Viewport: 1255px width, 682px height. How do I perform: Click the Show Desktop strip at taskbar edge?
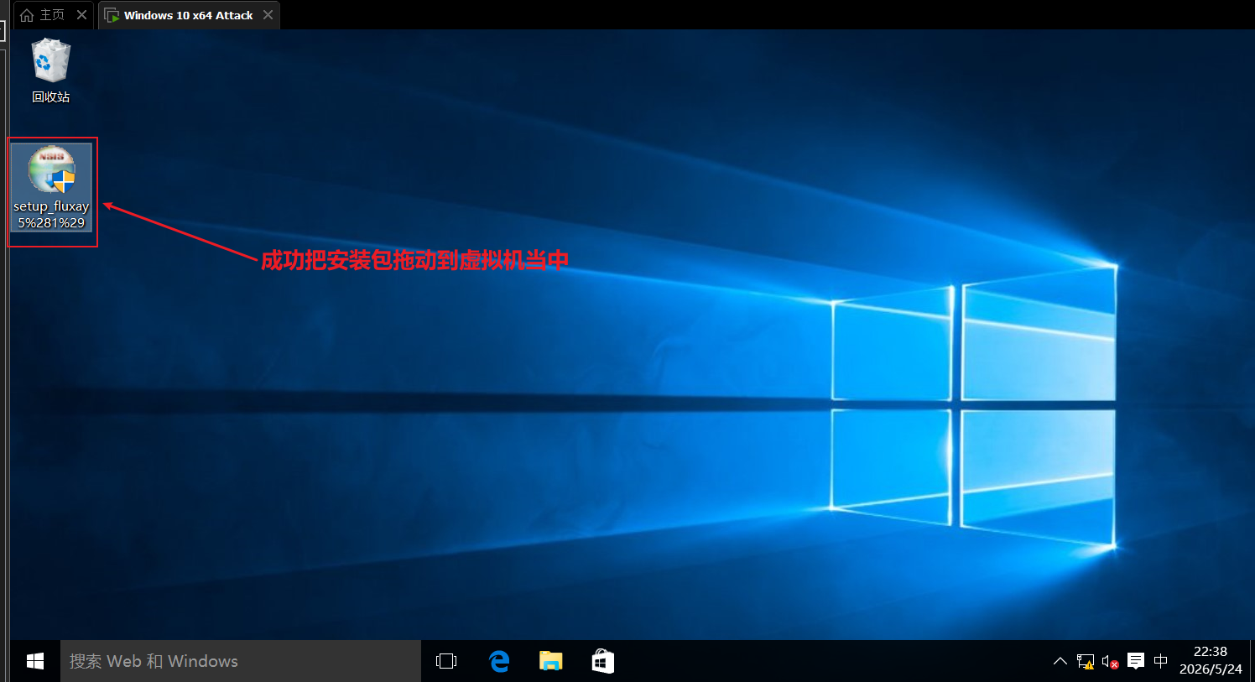[x=1252, y=661]
